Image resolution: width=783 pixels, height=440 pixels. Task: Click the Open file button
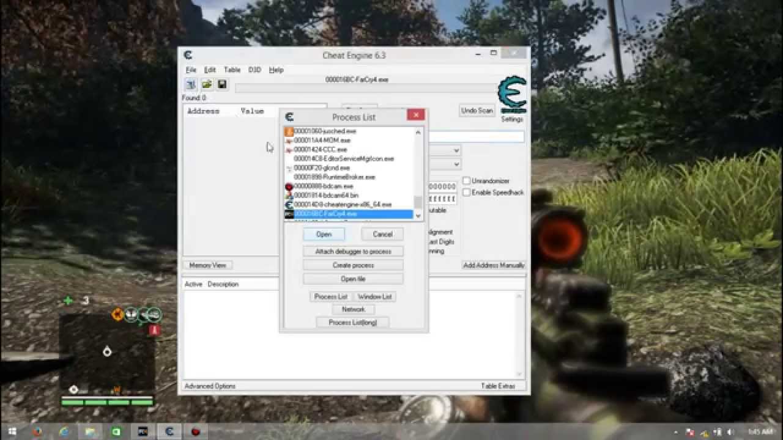tap(353, 279)
